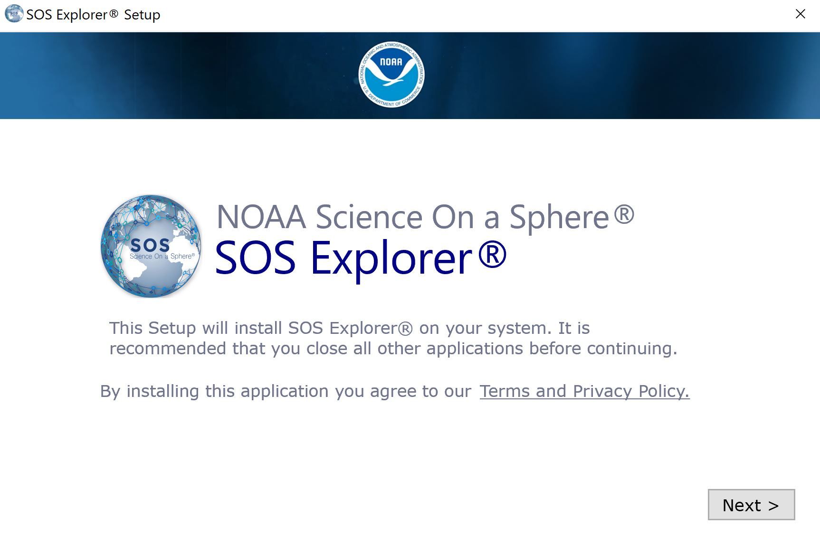The height and width of the screenshot is (534, 820).
Task: Click the 'SOS Explorer® Setup' window title
Action: pos(93,15)
